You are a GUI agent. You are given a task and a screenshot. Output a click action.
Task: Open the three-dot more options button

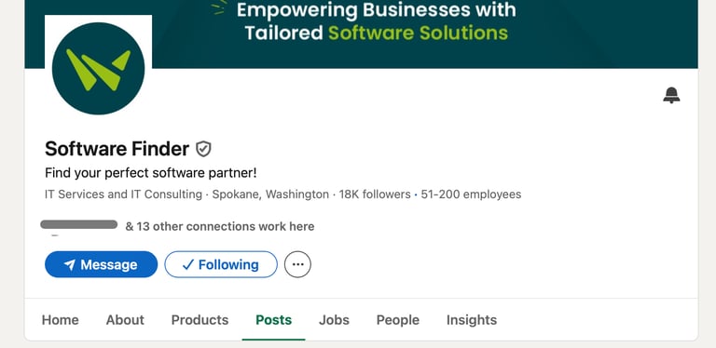click(x=297, y=264)
